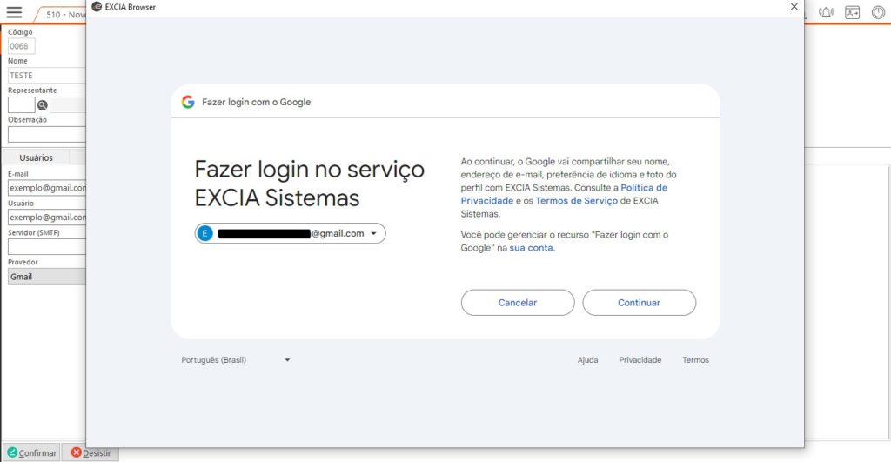Click the switch user window icon
The width and height of the screenshot is (891, 462).
point(853,12)
